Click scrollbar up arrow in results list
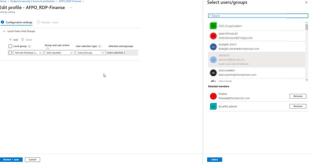The height and width of the screenshot is (164, 313). coord(307,22)
